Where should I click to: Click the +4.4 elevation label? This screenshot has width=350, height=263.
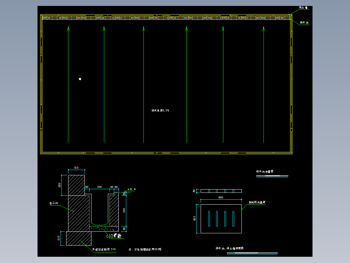pos(132,189)
